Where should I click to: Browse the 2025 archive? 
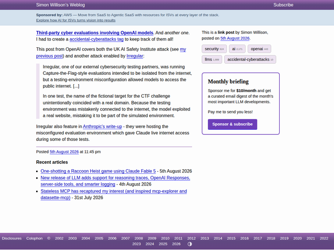163,244
